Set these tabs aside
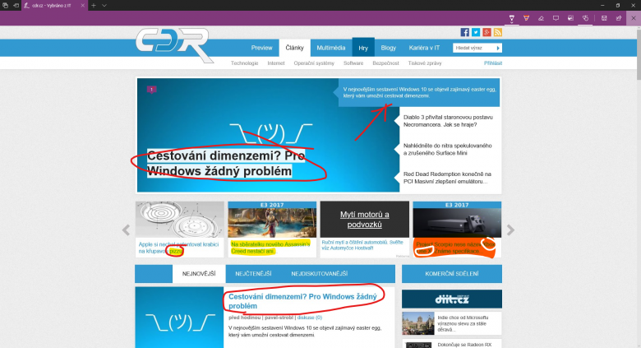Viewport: 641px width, 348px height. 16,5
